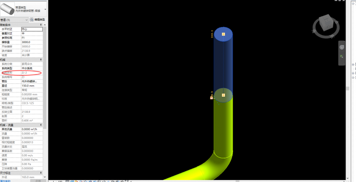Select the system name value ZJ 2

pyautogui.click(x=32, y=73)
